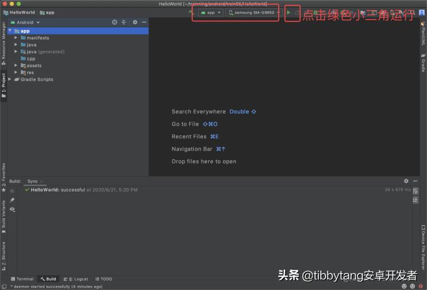
Task: Open the 2: Favorites side tab
Action: (4, 177)
